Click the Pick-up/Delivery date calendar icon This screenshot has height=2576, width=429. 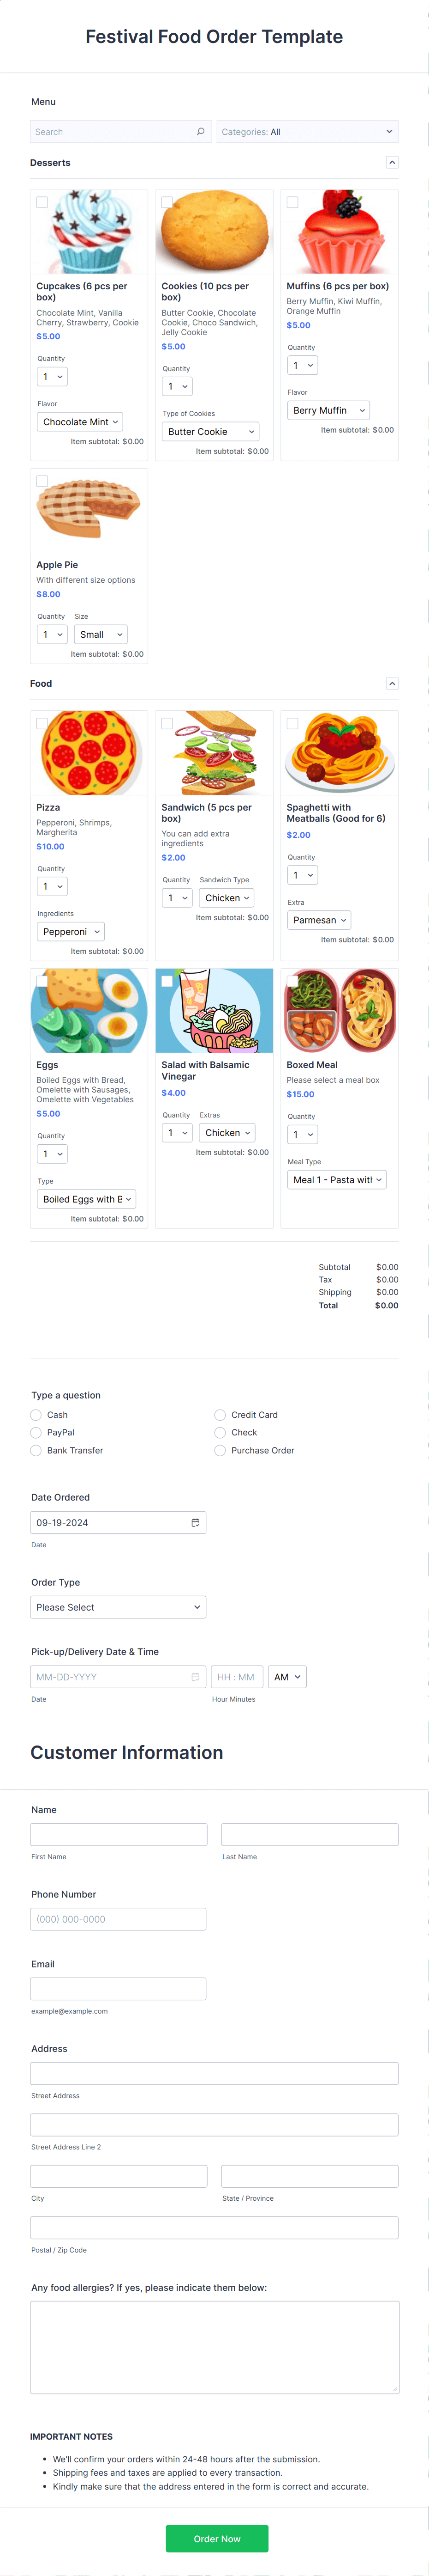click(196, 1676)
